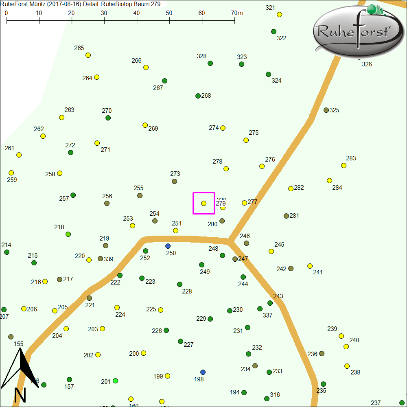Click yellow tree marker 321
The image size is (407, 407).
(279, 15)
